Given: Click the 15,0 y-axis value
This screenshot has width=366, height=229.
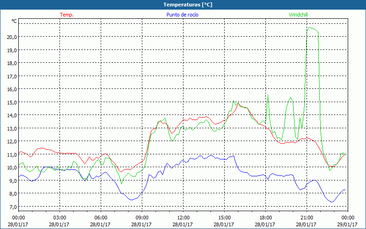Looking at the screenshot, I should (12, 102).
